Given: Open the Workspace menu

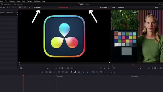Looking at the screenshot, I should (37, 1).
